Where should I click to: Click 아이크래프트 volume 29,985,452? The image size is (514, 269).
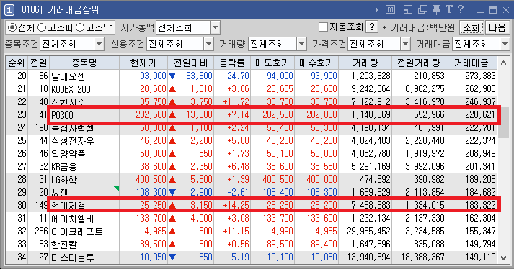(368, 231)
